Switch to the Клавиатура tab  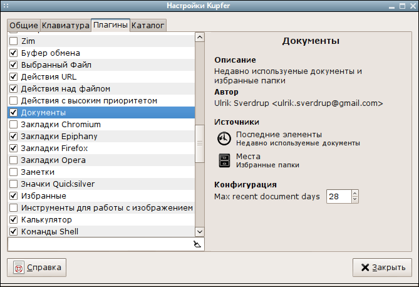pyautogui.click(x=66, y=26)
